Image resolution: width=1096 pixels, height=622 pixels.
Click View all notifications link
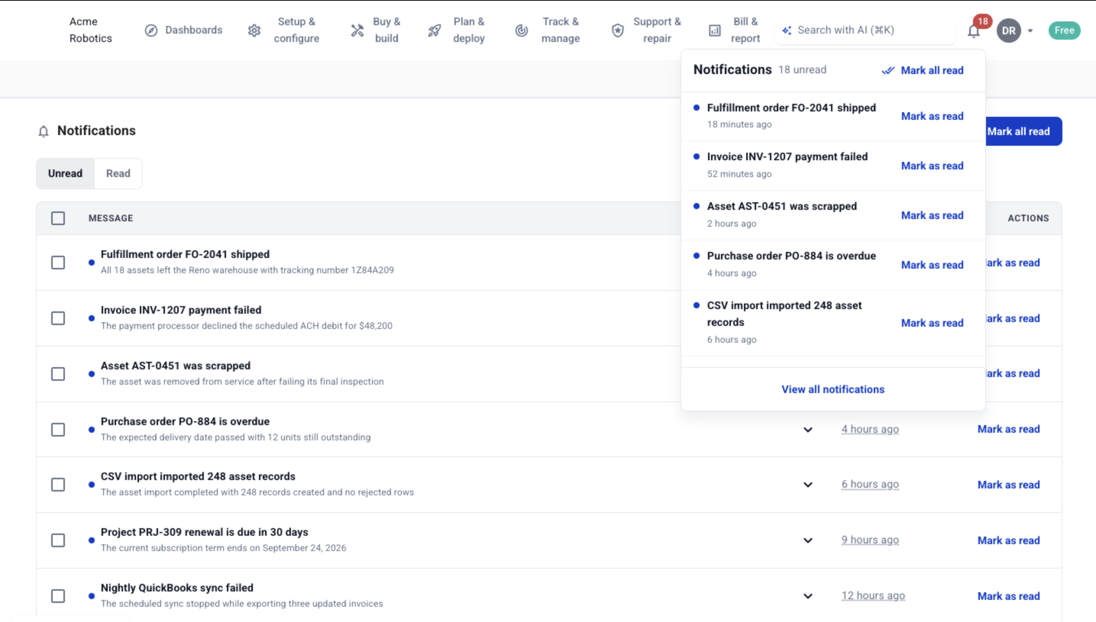coord(833,389)
